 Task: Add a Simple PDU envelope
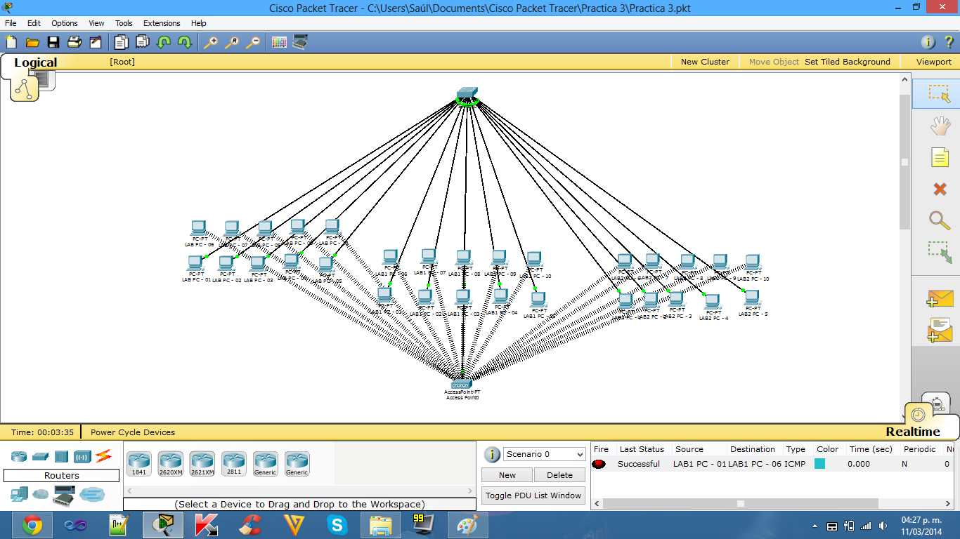[x=940, y=298]
